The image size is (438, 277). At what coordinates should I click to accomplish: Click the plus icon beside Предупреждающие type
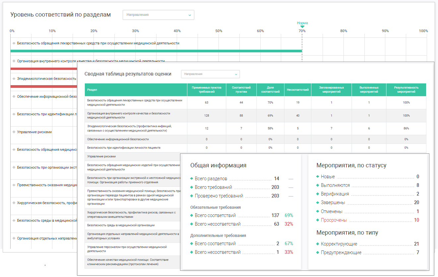(318, 252)
